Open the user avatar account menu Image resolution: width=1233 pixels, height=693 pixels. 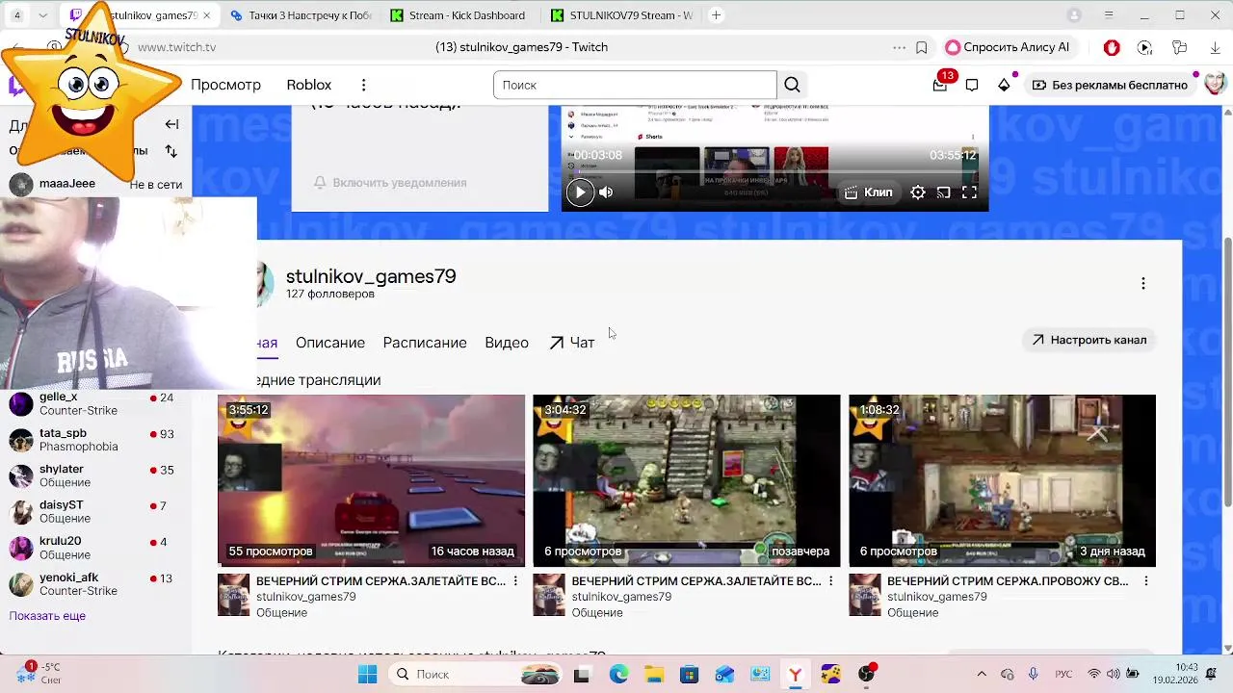pos(1215,85)
